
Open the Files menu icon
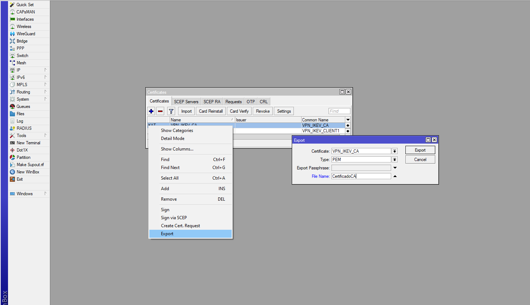click(x=12, y=114)
